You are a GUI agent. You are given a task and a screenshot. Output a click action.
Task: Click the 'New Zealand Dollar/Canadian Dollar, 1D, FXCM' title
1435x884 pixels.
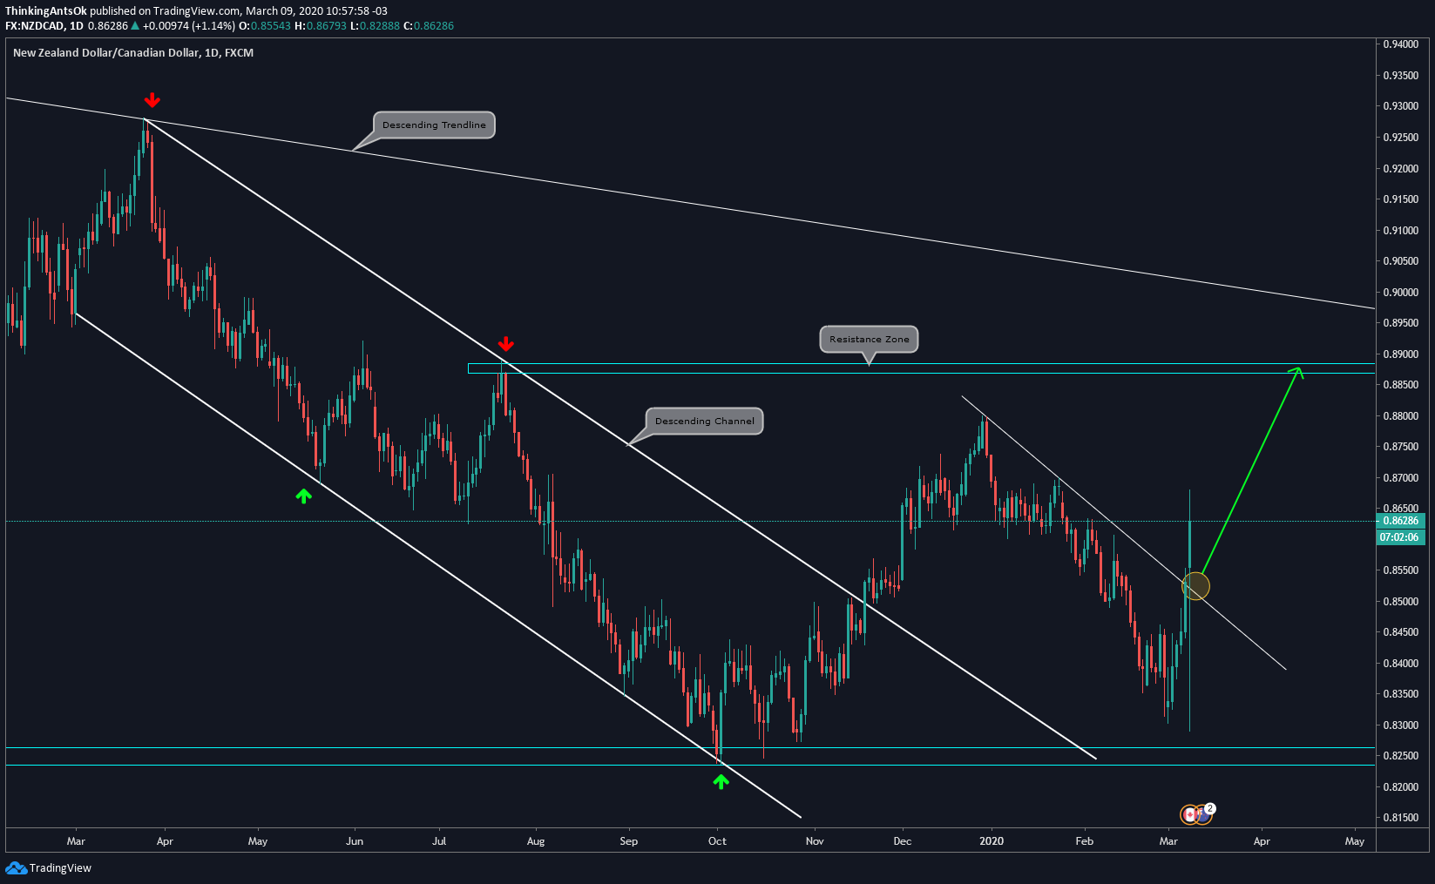[133, 53]
